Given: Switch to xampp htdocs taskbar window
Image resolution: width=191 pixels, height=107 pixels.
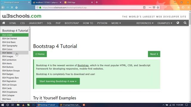Looking at the screenshot, I should click(x=70, y=105).
